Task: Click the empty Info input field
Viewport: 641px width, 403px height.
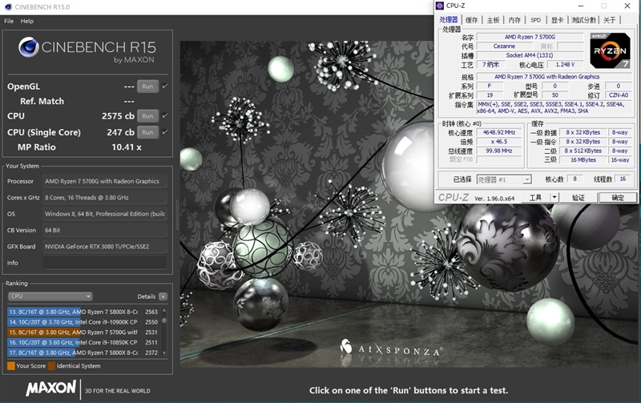Action: pos(105,263)
